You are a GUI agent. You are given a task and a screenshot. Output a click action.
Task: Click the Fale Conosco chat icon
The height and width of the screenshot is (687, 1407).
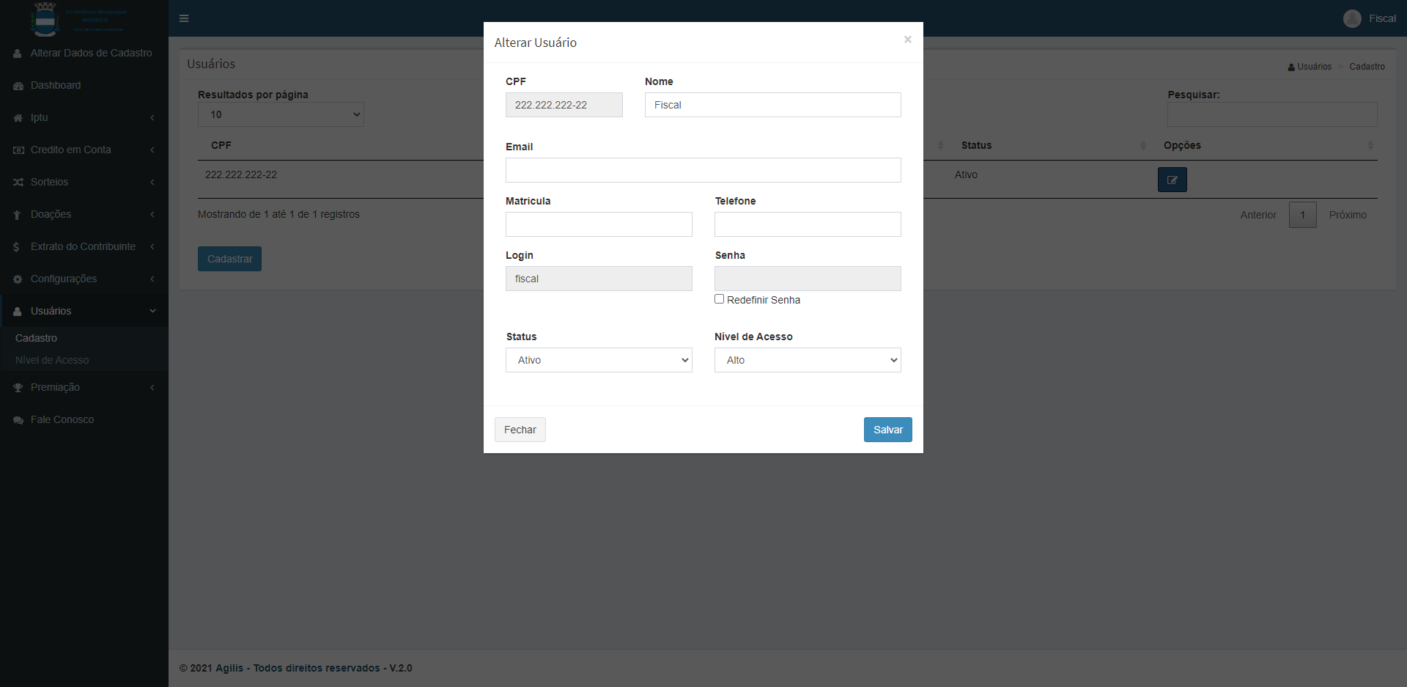pos(18,420)
